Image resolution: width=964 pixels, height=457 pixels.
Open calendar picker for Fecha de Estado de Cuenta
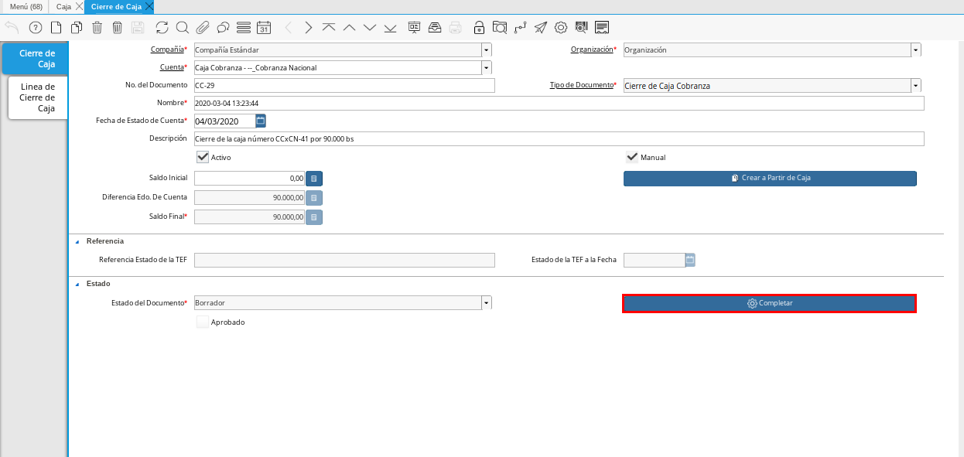point(261,121)
